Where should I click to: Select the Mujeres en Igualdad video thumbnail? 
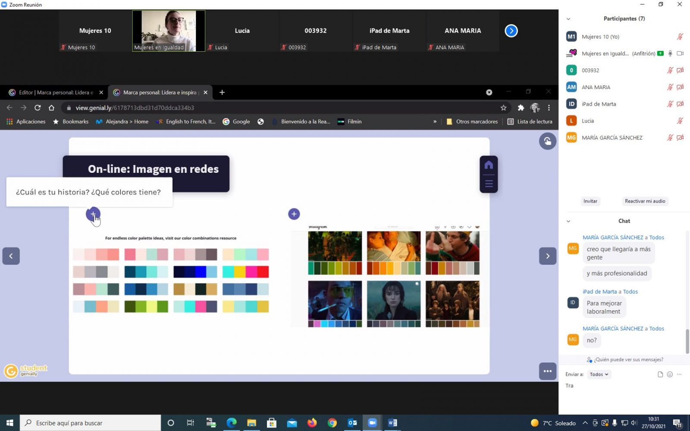coord(169,31)
